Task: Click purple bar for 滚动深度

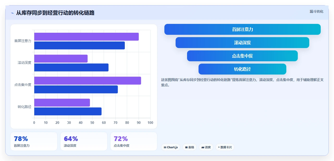Action: (61, 59)
